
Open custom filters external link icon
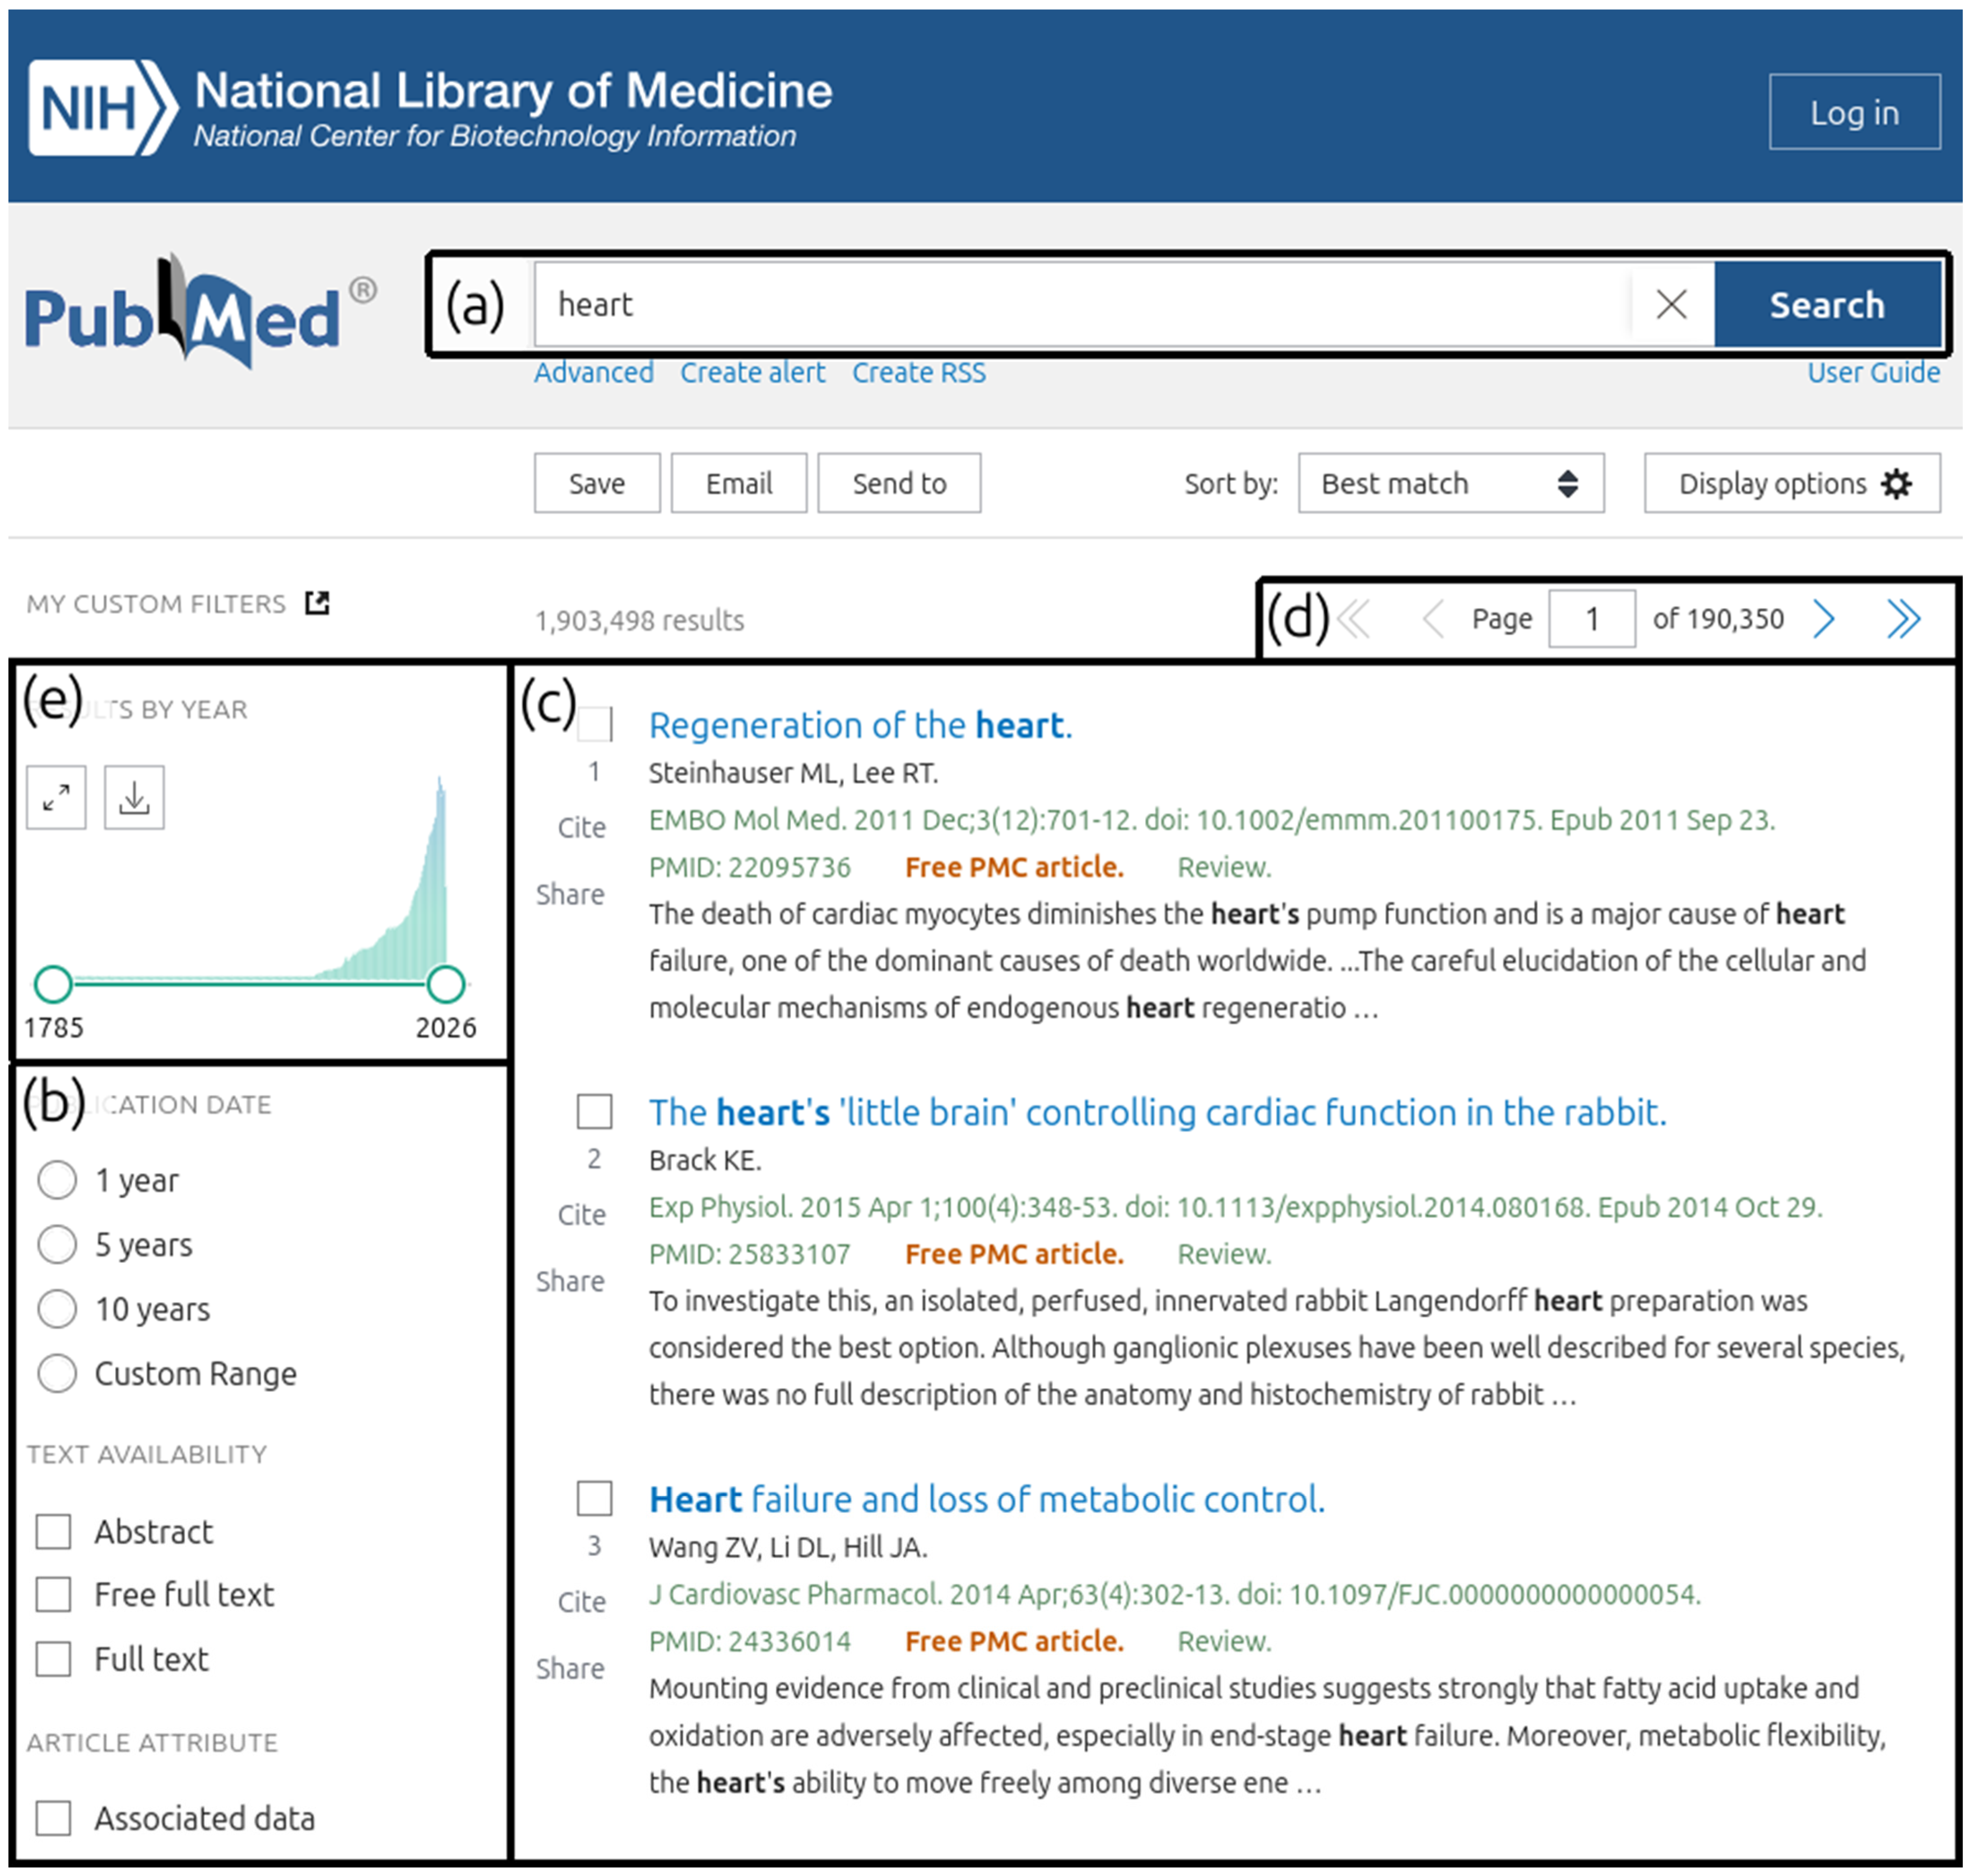click(x=317, y=603)
